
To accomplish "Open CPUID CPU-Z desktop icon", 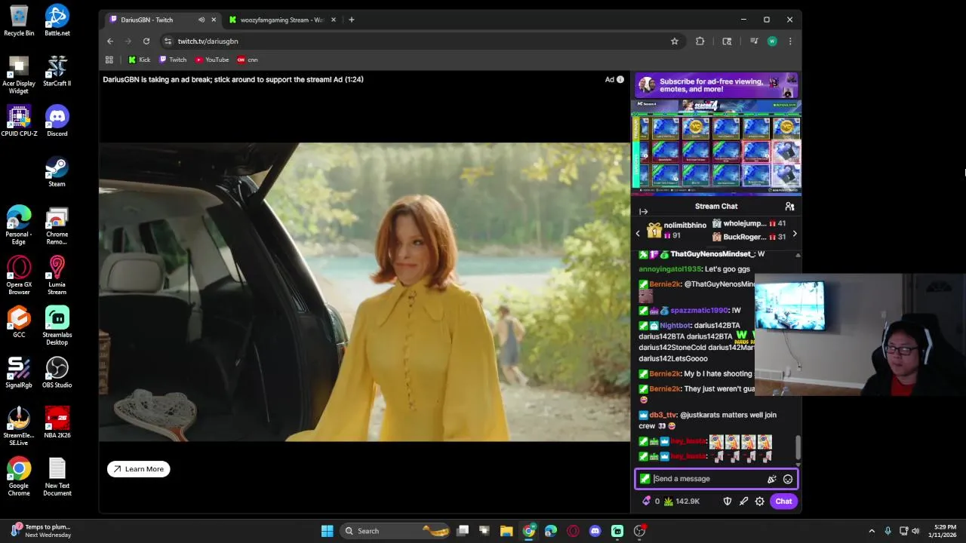I will (19, 121).
